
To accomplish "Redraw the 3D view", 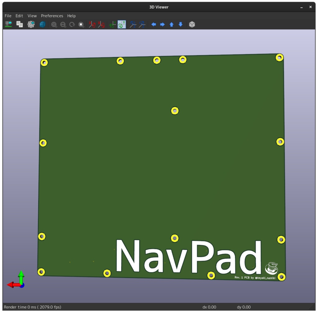I will (x=72, y=25).
